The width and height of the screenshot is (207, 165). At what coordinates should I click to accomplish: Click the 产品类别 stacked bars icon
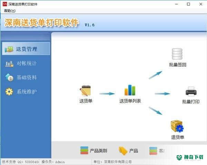(84, 150)
